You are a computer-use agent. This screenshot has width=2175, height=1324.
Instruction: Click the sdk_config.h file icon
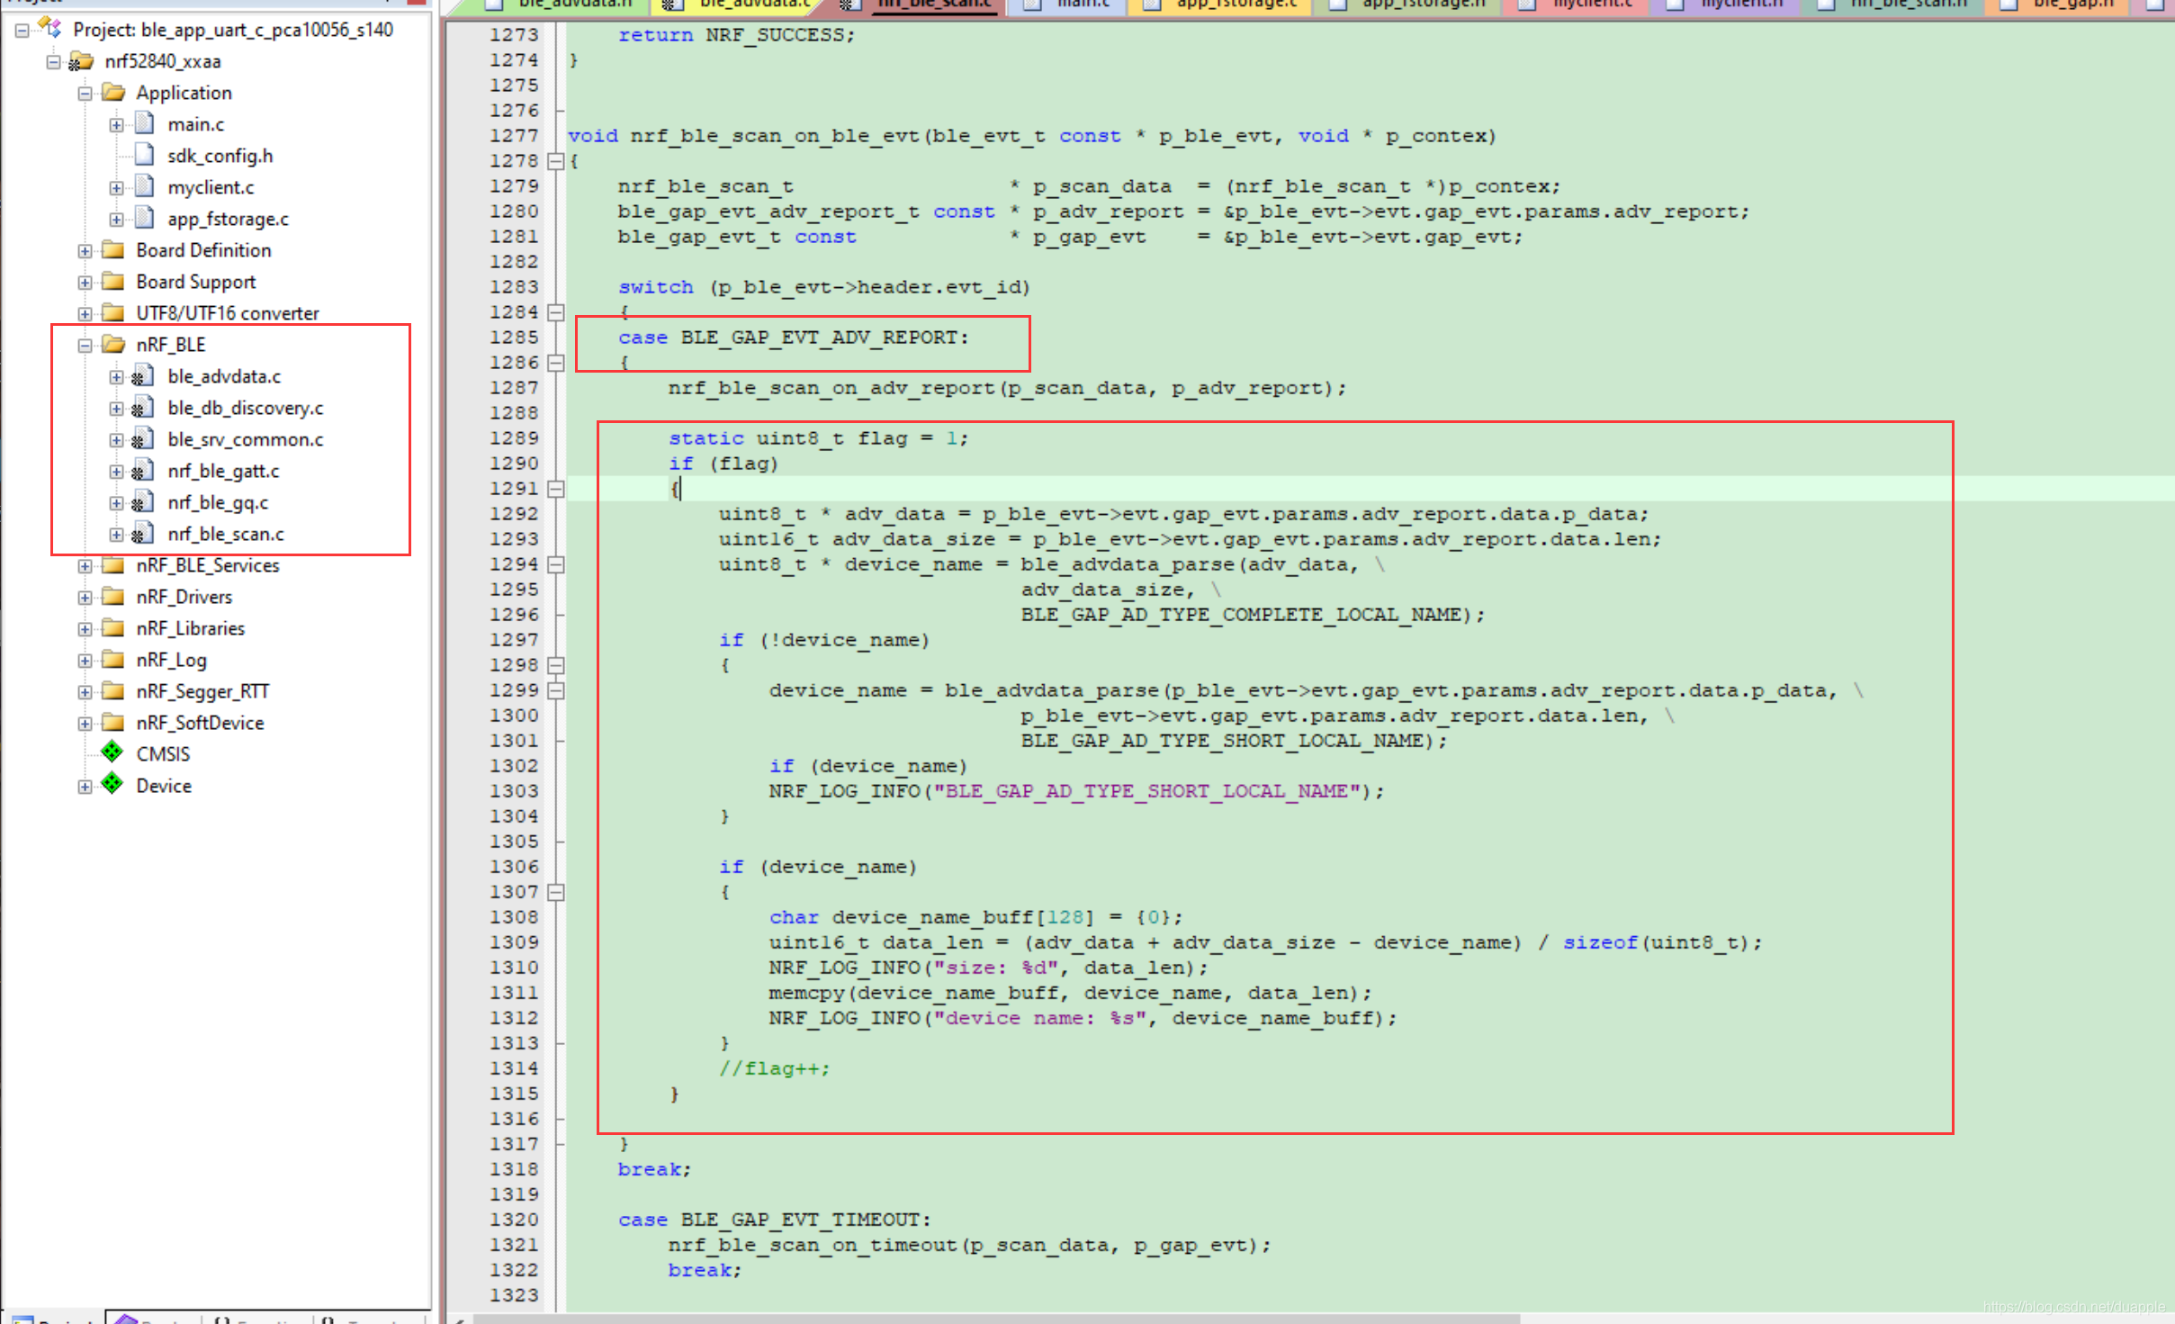tap(145, 155)
